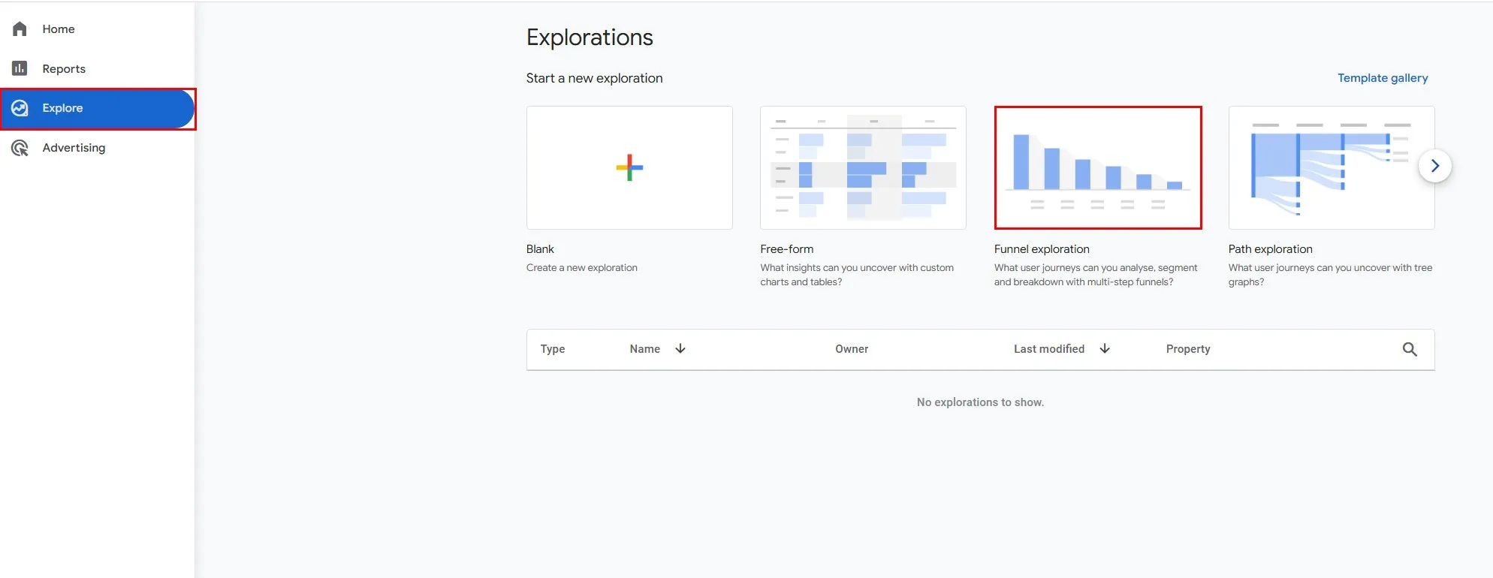
Task: Click the Advertising target icon
Action: [20, 148]
